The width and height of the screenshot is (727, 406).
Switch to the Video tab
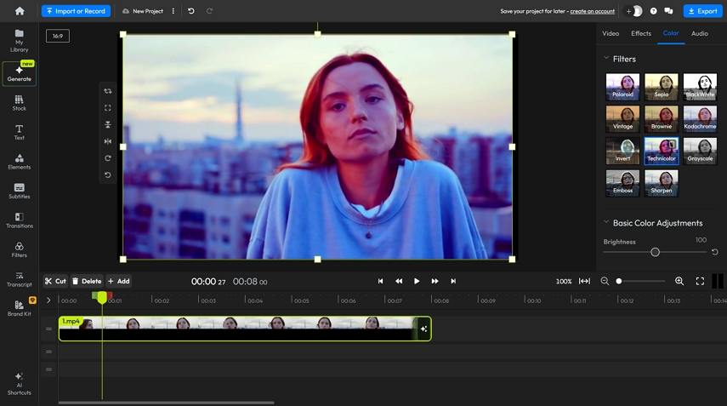coord(611,33)
